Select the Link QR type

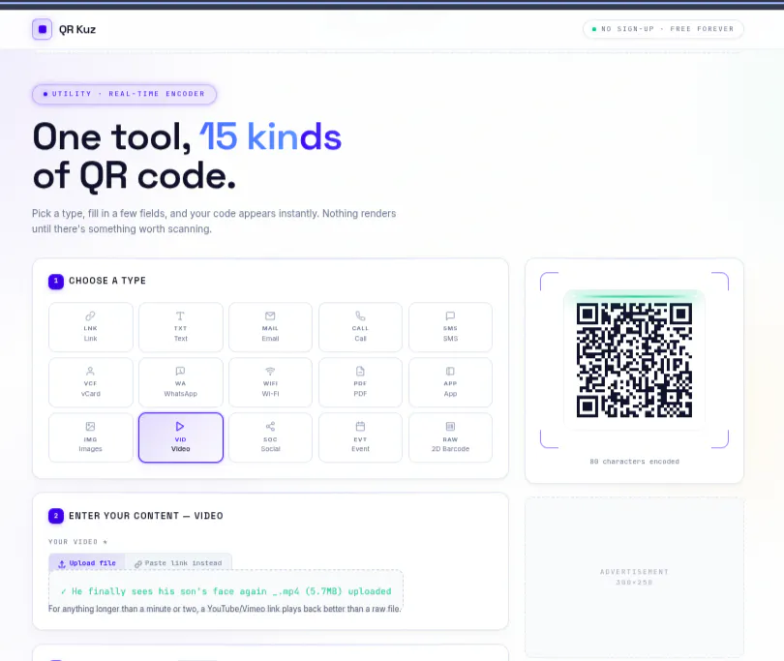(x=91, y=327)
